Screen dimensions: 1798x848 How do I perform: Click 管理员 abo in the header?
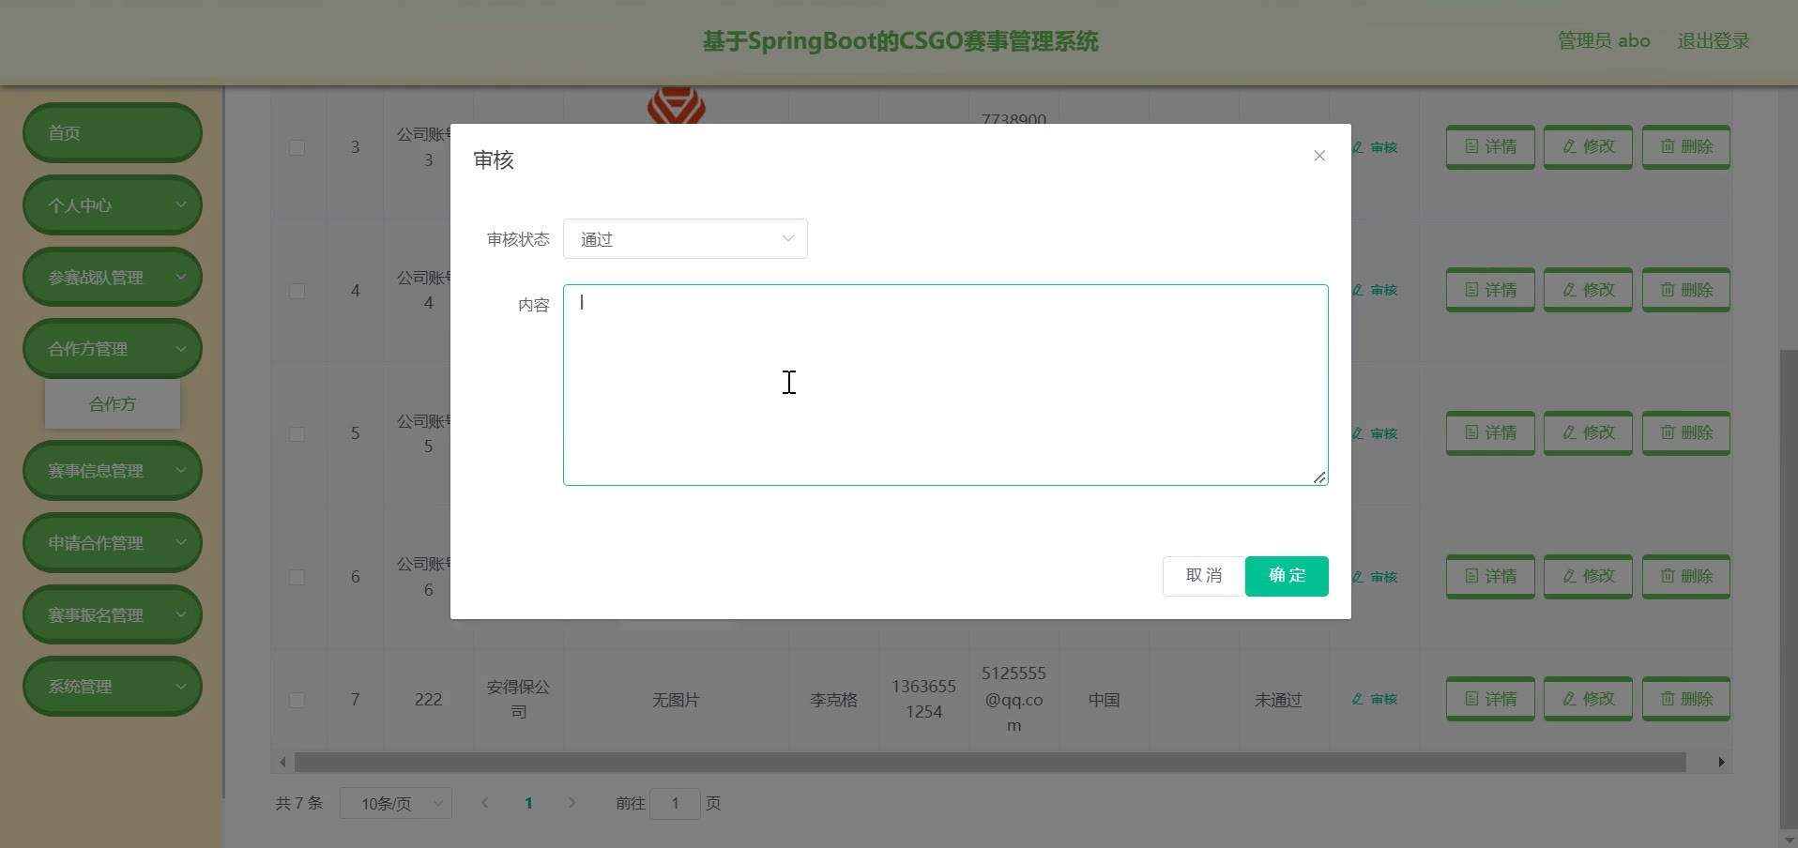1604,41
